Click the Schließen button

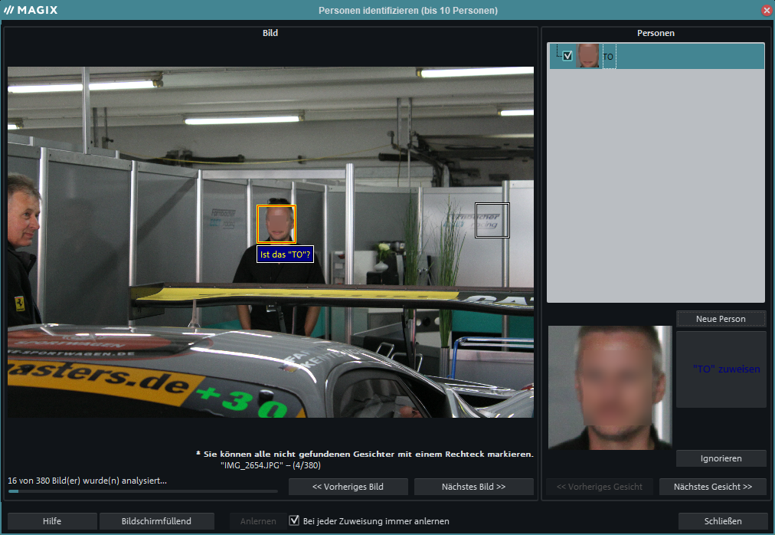(722, 521)
